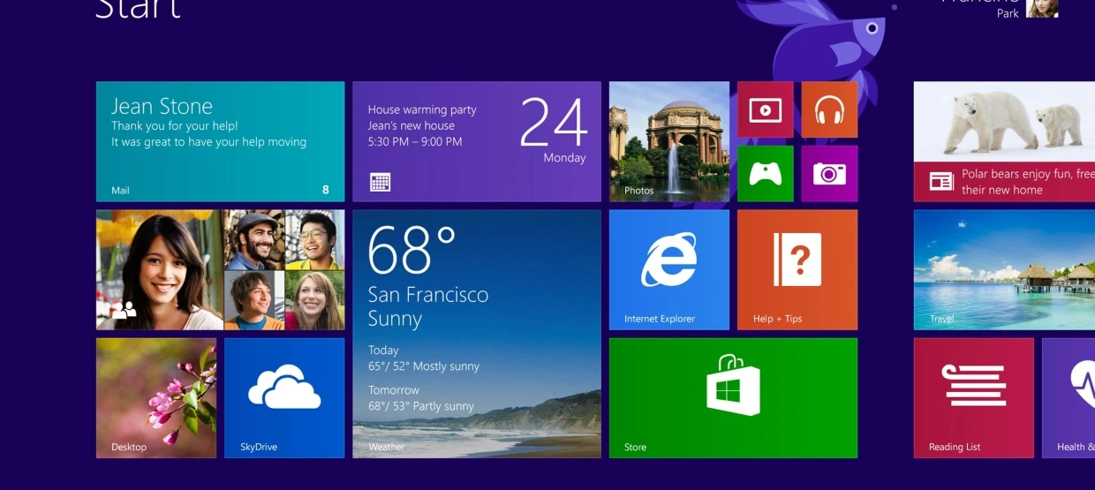Click the user account profile picture

[1041, 7]
